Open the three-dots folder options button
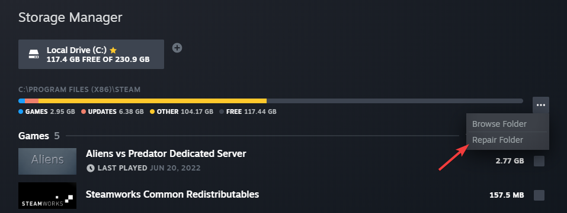 [x=540, y=105]
